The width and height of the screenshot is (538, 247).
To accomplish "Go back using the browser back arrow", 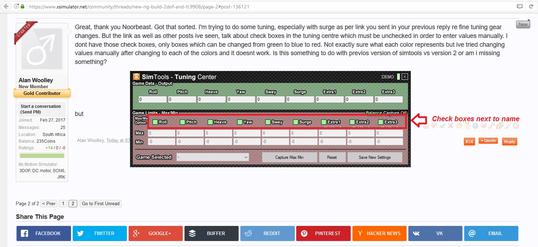I will coord(6,6).
